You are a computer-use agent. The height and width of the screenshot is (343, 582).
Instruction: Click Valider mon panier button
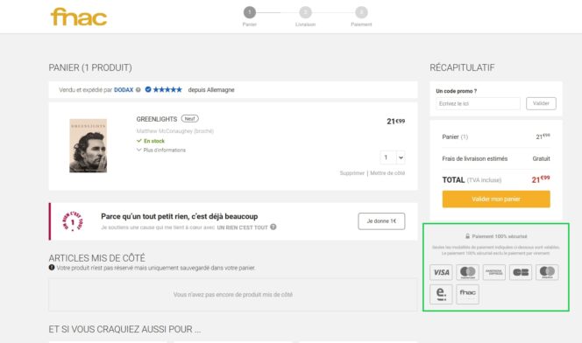click(x=496, y=199)
